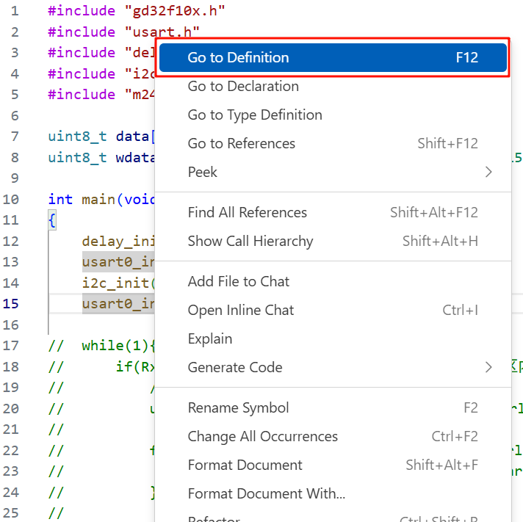Open the Peek submenu
Screen dimensions: 523x522
[x=333, y=173]
